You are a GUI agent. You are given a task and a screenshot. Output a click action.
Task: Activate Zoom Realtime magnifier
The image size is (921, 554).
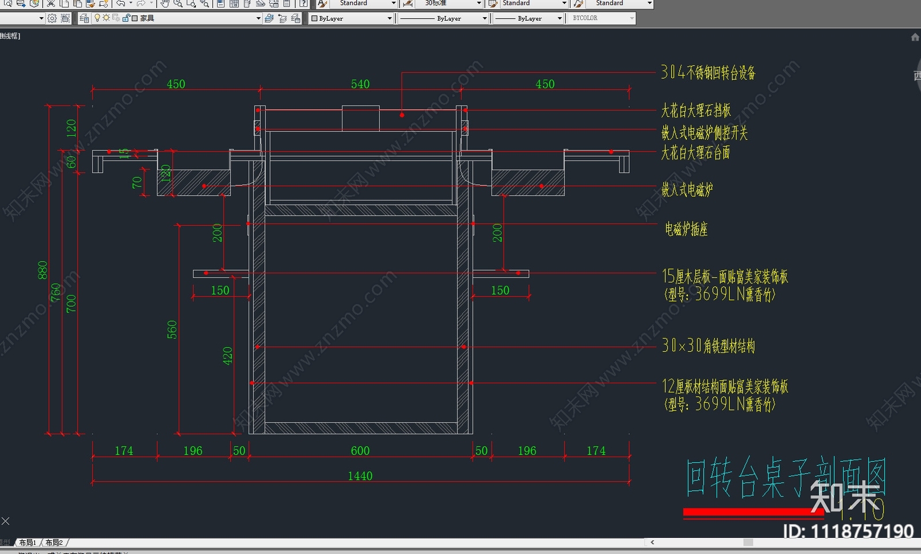[178, 3]
